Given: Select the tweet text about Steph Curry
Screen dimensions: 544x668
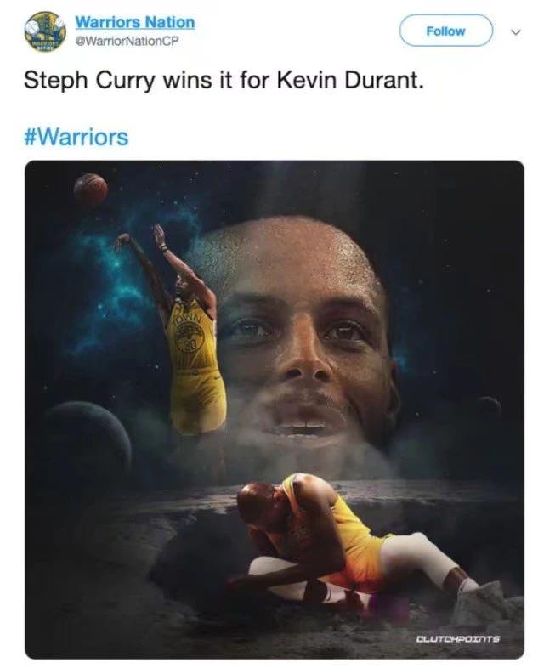Looking at the screenshot, I should 224,80.
